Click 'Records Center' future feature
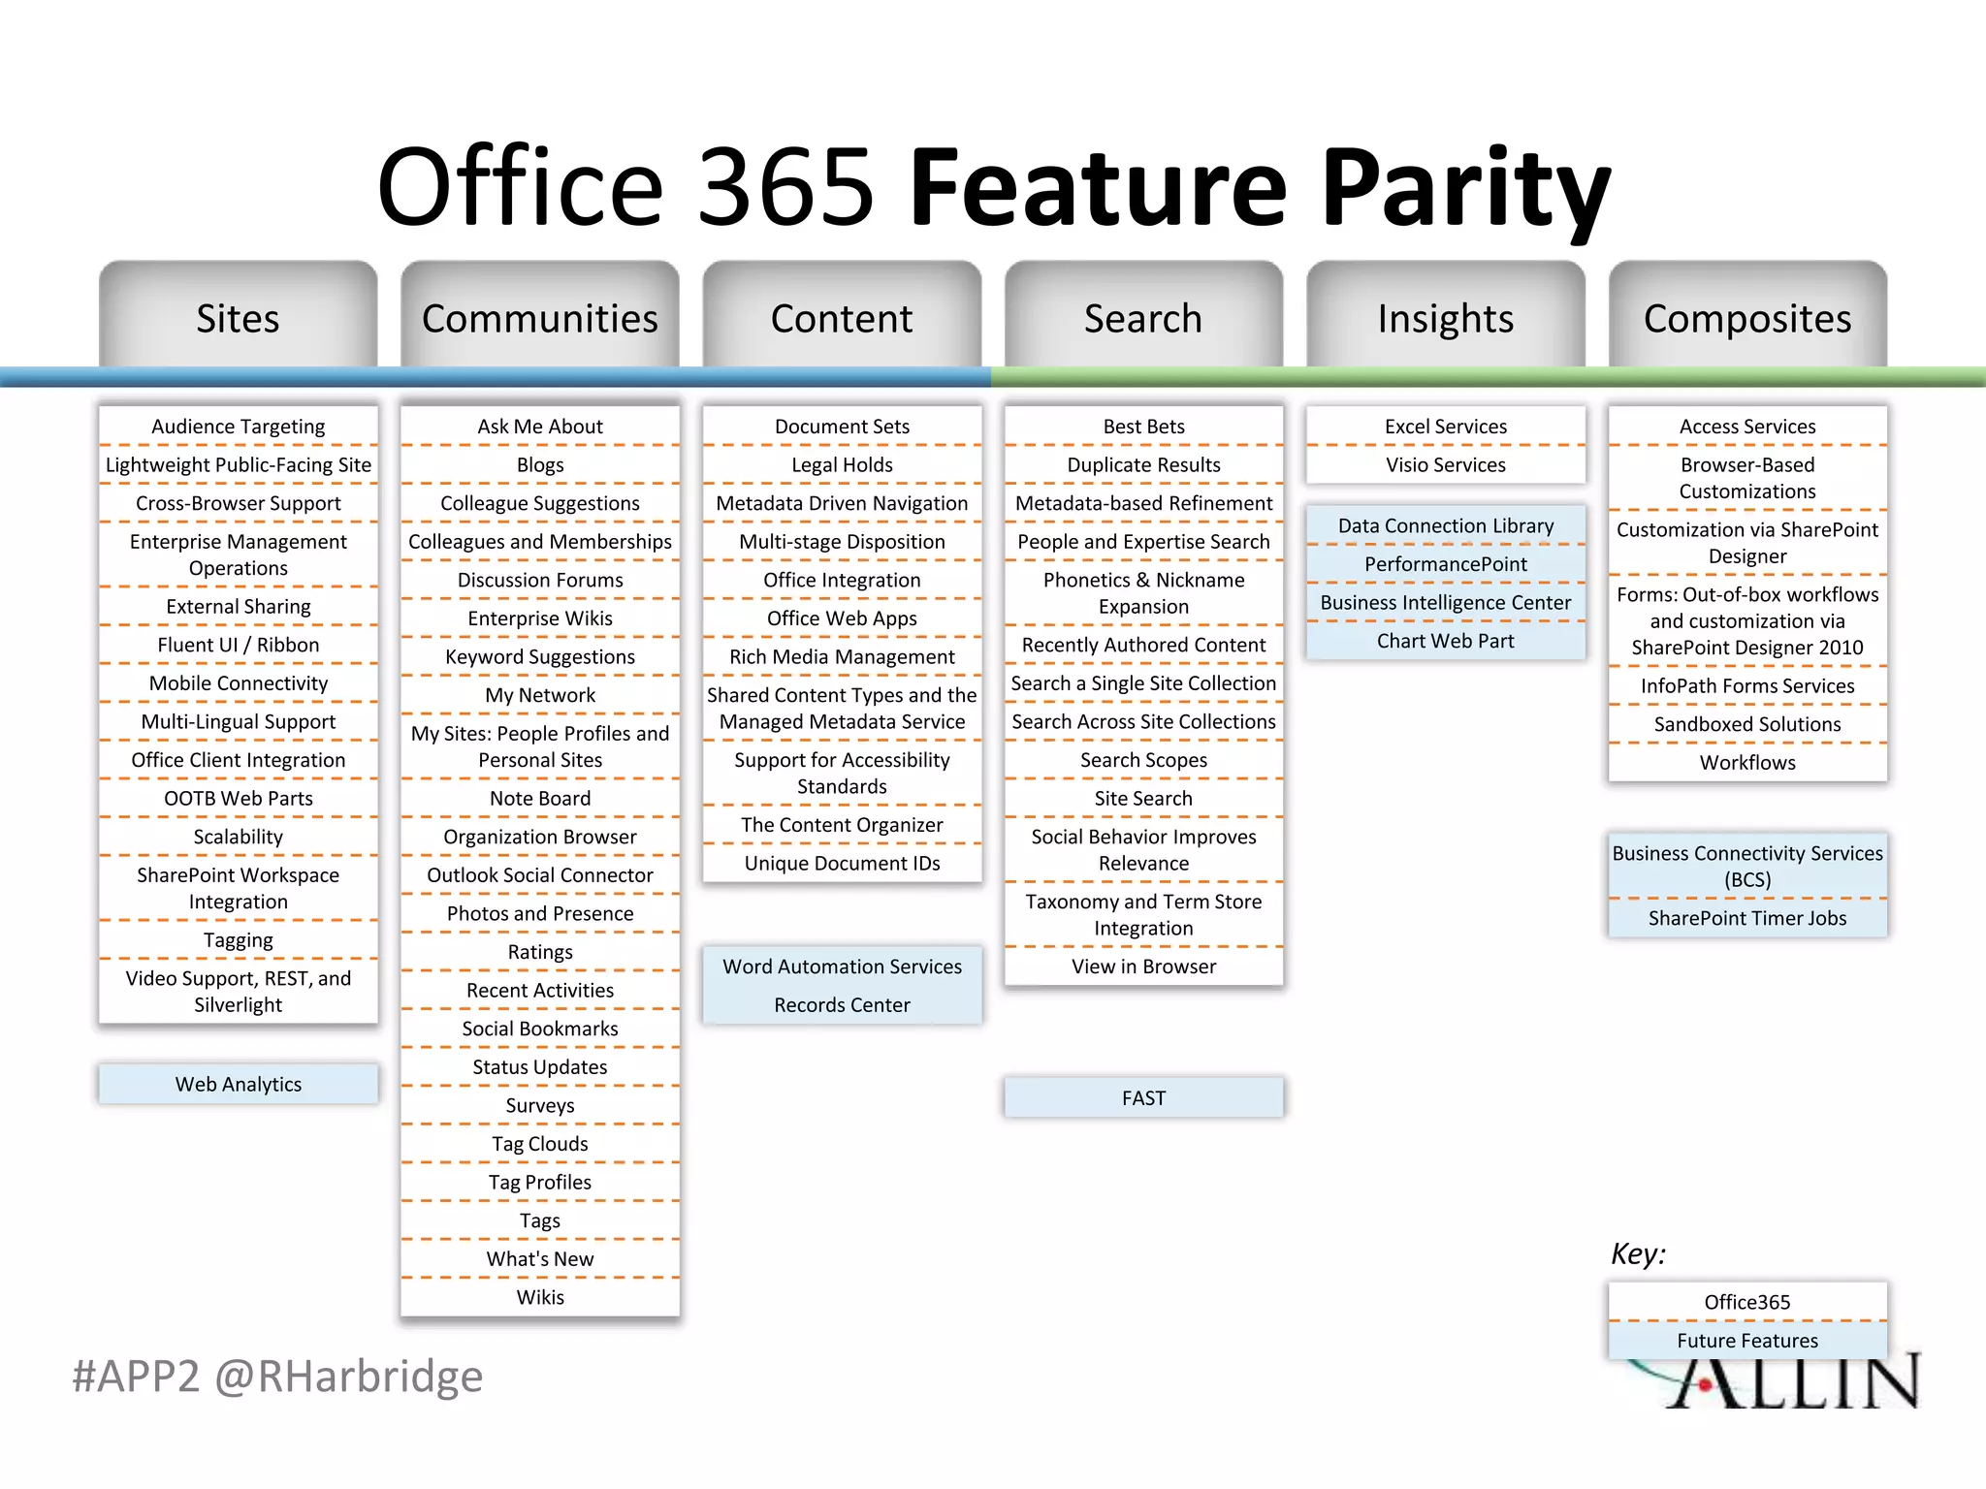The height and width of the screenshot is (1489, 1986). 842,1005
